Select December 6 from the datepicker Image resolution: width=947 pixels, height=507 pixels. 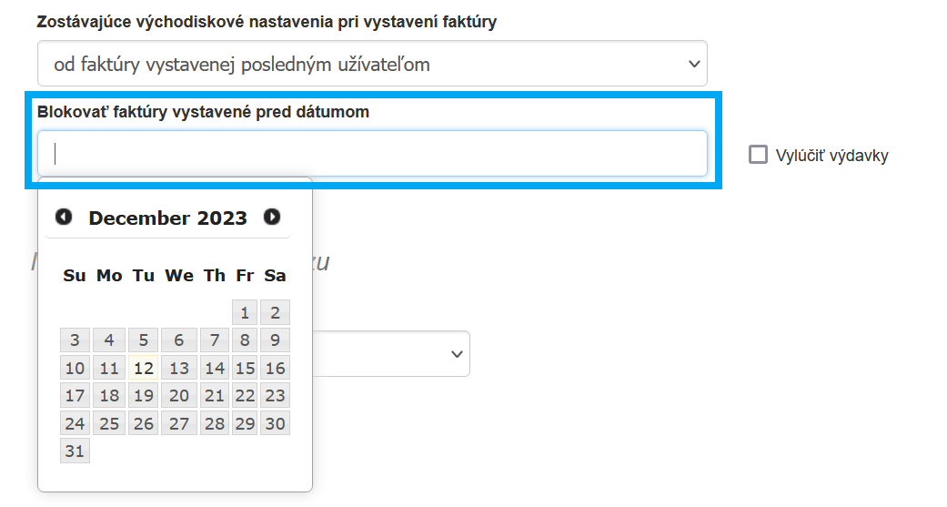click(x=179, y=340)
